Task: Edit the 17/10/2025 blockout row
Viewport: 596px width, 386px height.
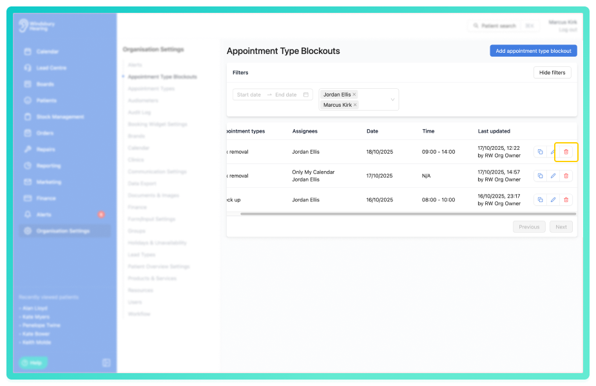Action: (553, 176)
